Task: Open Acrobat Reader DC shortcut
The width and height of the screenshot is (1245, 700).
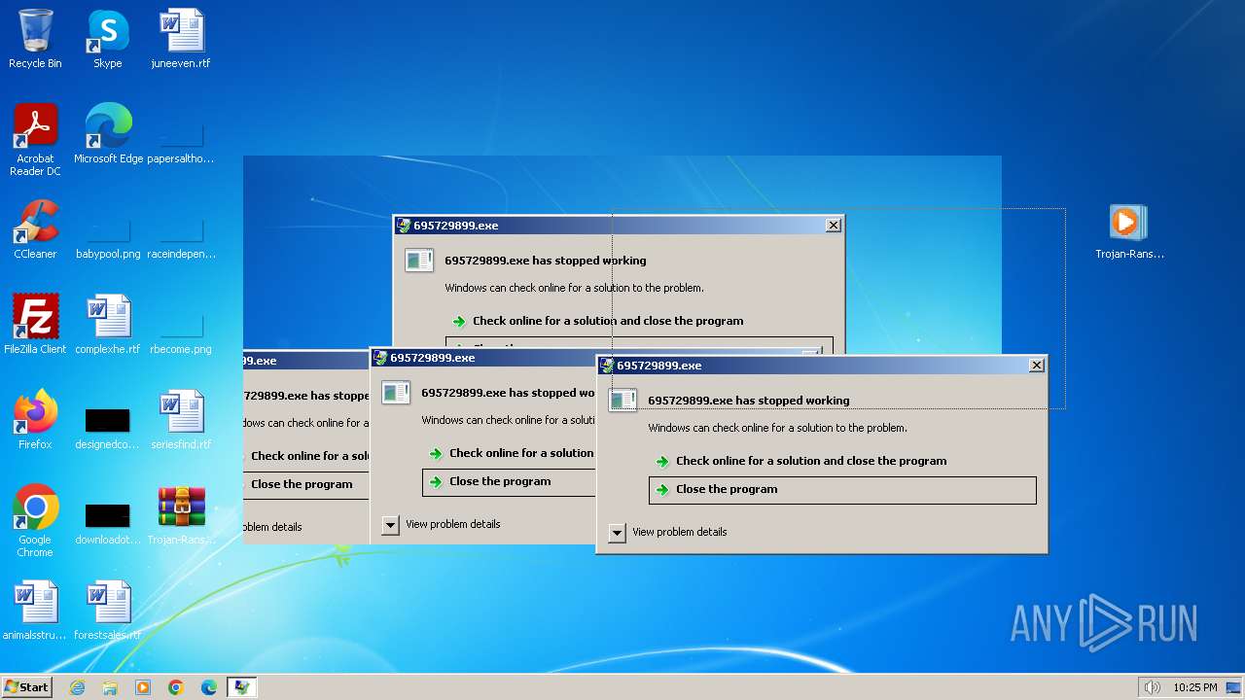Action: tap(35, 140)
